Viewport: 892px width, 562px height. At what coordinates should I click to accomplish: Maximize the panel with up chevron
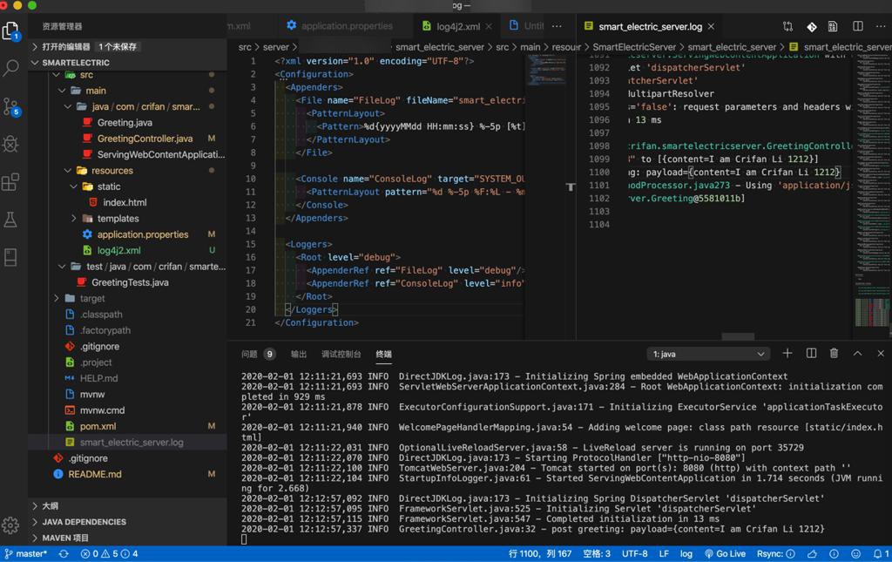click(857, 353)
